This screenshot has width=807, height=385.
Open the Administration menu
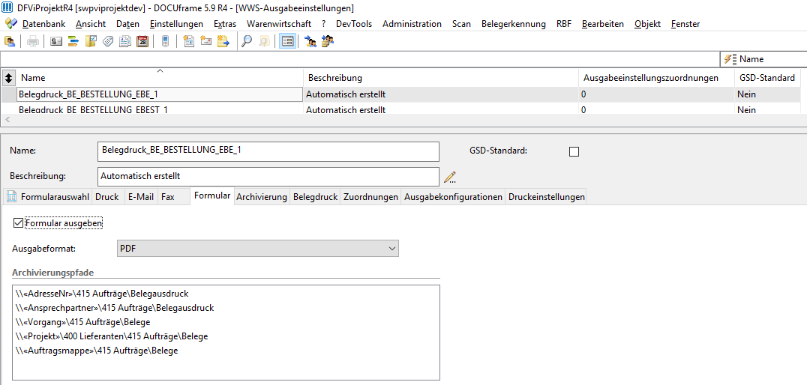[412, 24]
